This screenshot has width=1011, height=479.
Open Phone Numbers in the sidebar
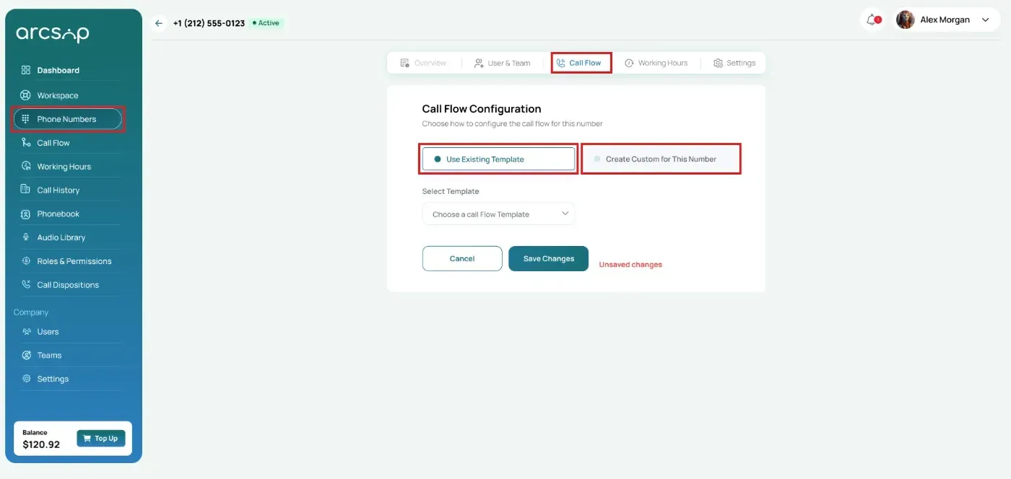[x=68, y=119]
